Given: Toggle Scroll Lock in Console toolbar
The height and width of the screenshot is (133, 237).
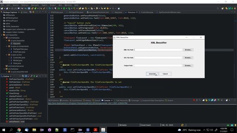Looking at the screenshot, I should tap(206, 100).
